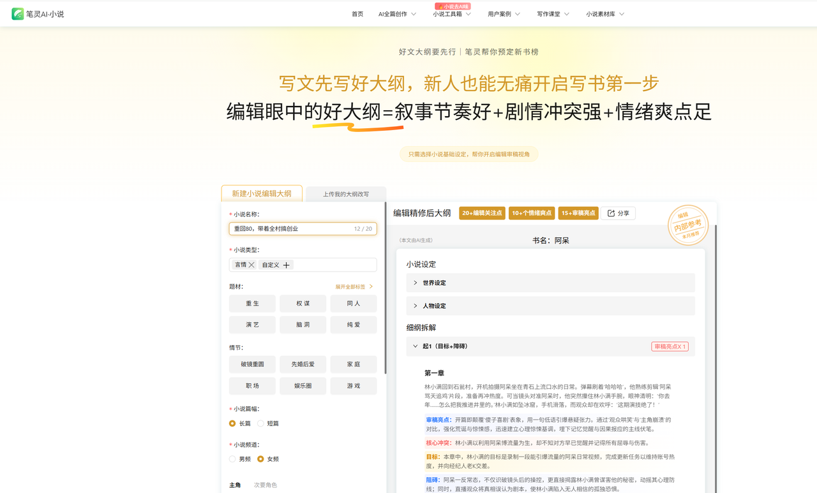Switch to 新建小说编辑大纲 tab
Image resolution: width=817 pixels, height=493 pixels.
[x=262, y=193]
